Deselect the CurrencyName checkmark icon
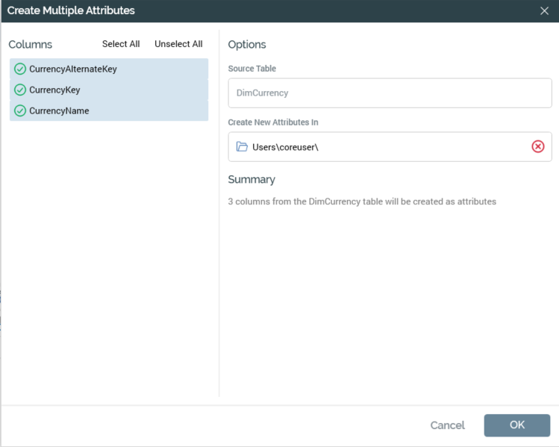 20,111
